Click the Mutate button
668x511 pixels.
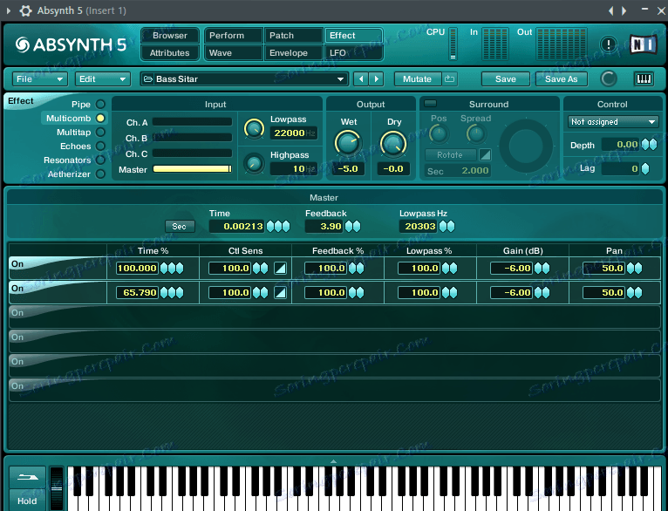[418, 79]
